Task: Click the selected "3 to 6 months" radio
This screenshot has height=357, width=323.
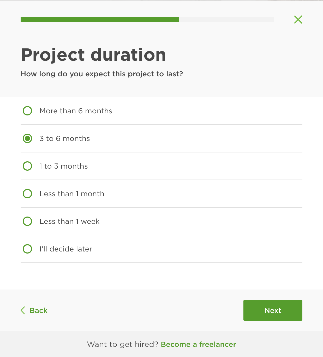Action: click(x=27, y=138)
